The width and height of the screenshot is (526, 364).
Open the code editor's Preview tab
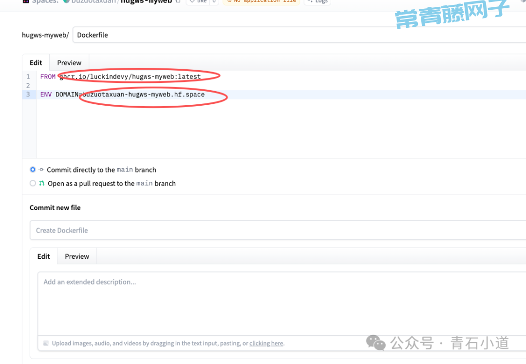pyautogui.click(x=69, y=63)
